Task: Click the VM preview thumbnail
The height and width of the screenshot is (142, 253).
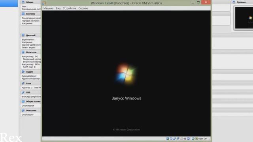Action: coord(244,18)
